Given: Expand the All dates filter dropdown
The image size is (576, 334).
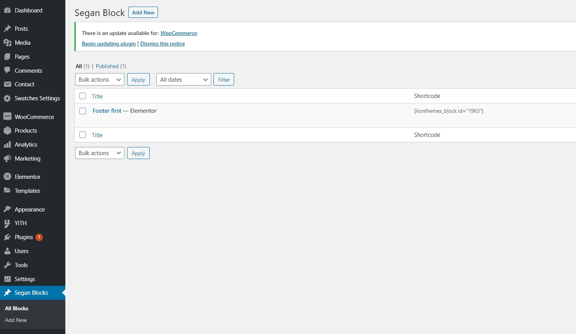Looking at the screenshot, I should [183, 80].
